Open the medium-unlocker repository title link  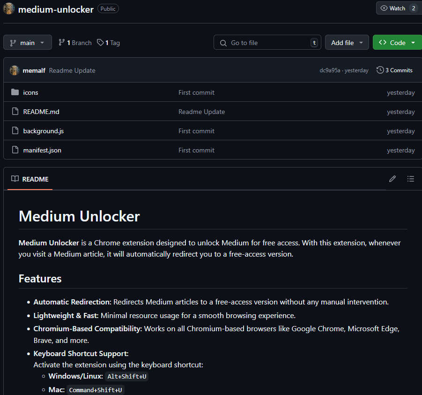56,9
